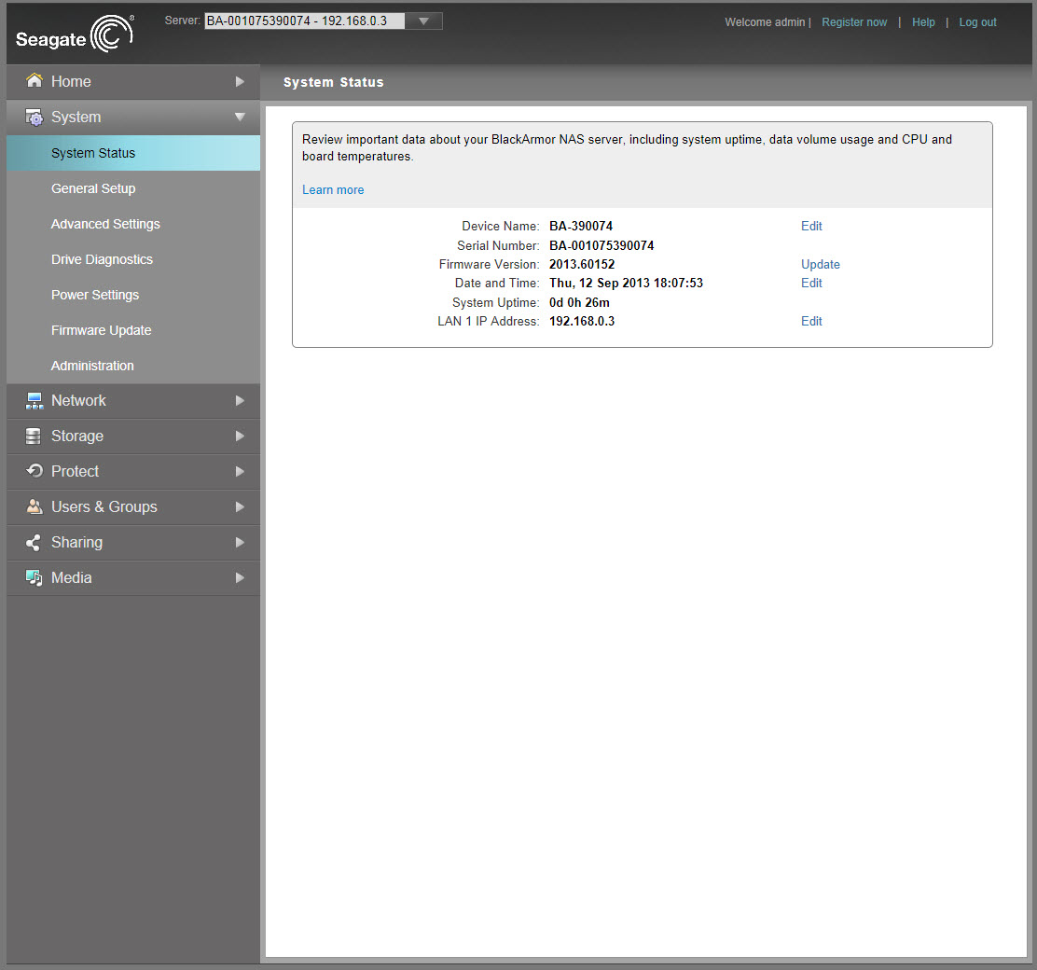Click IP address value 192.168.0.3
The height and width of the screenshot is (970, 1037).
coord(582,322)
